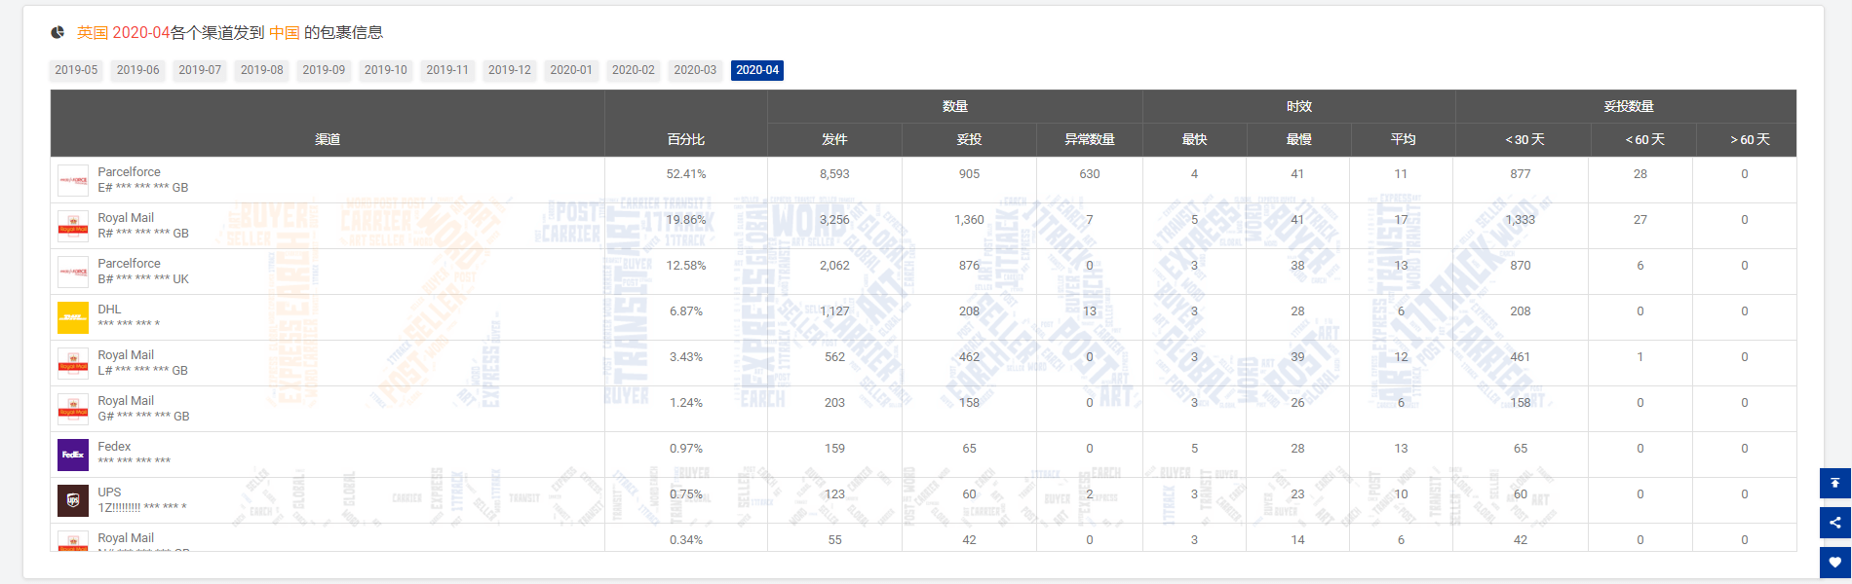The image size is (1852, 584).
Task: Select the 2020-02 month tab
Action: (x=634, y=70)
